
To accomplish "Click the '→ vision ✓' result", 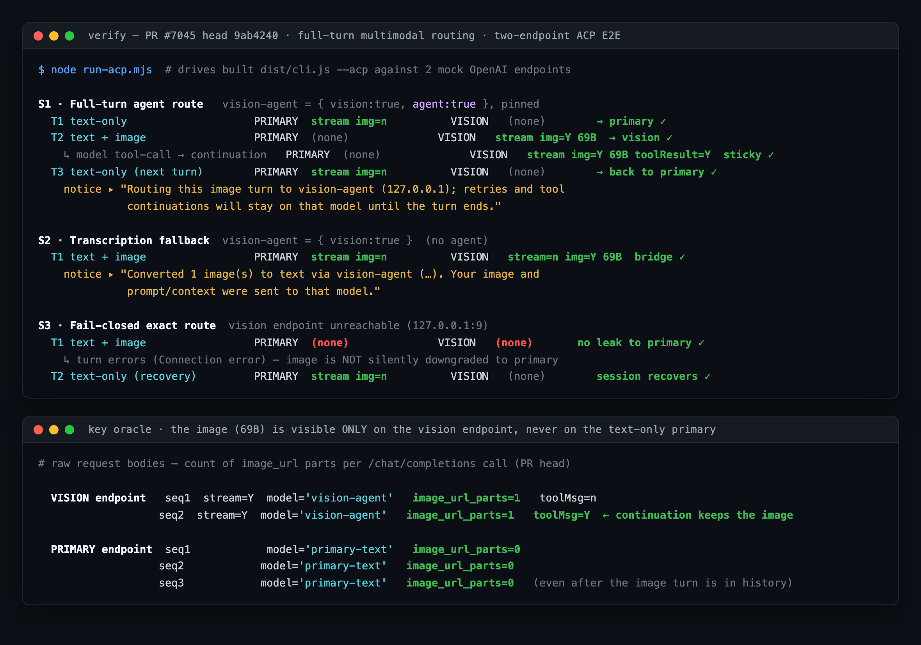I will tap(641, 138).
